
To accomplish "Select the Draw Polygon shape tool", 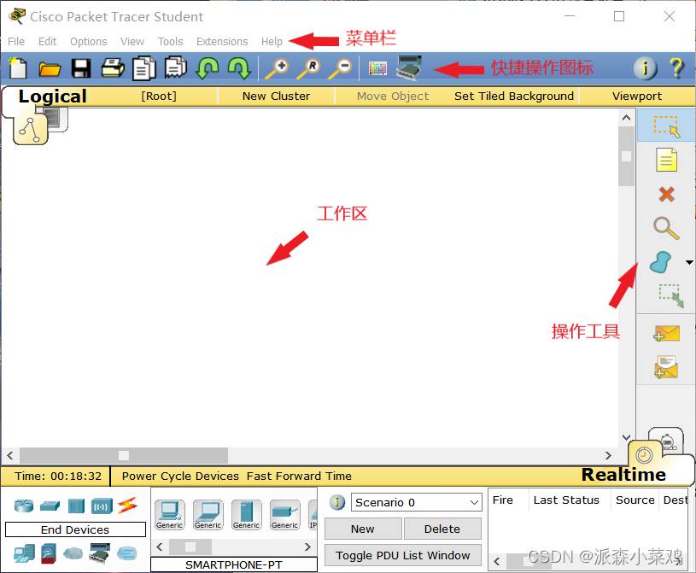I will click(660, 262).
